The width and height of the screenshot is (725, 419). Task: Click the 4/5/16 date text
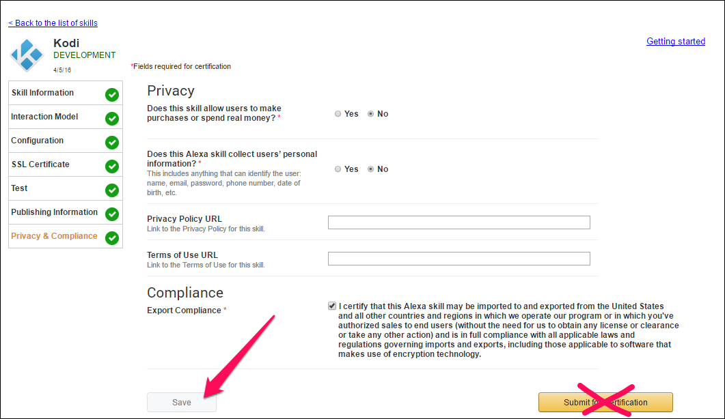[62, 70]
